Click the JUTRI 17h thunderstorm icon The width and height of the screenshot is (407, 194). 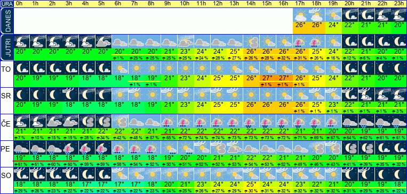click(x=301, y=41)
